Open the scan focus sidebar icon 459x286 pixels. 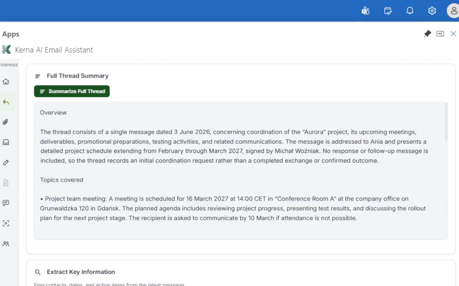point(6,223)
